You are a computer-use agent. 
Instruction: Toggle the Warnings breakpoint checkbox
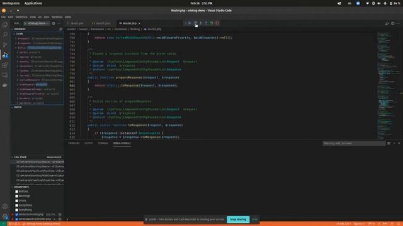tap(17, 196)
